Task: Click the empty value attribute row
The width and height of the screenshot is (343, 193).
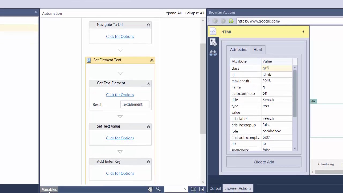Action: pyautogui.click(x=261, y=112)
